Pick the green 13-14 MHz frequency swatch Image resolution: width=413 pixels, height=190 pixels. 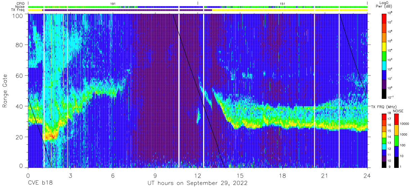385,140
